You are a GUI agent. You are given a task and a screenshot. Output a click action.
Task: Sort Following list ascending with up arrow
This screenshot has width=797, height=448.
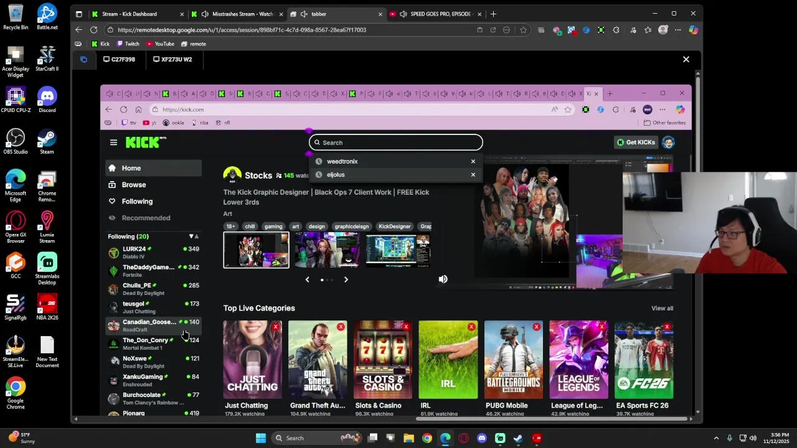click(197, 236)
